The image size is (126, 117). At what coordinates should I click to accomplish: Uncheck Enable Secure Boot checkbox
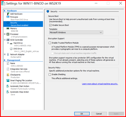pyautogui.click(x=50, y=25)
